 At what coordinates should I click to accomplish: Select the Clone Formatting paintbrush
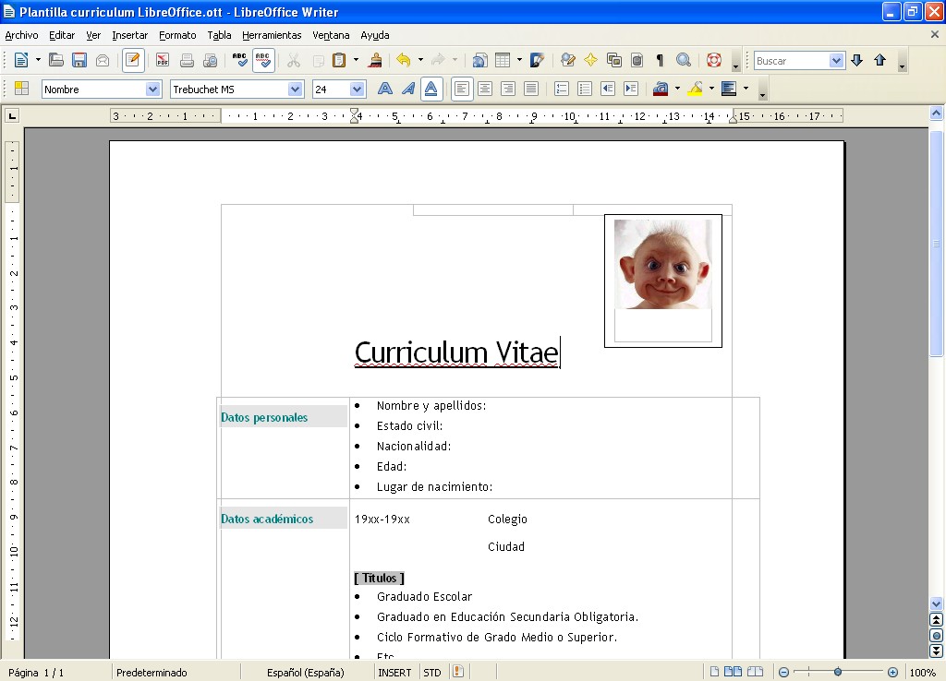(x=375, y=60)
